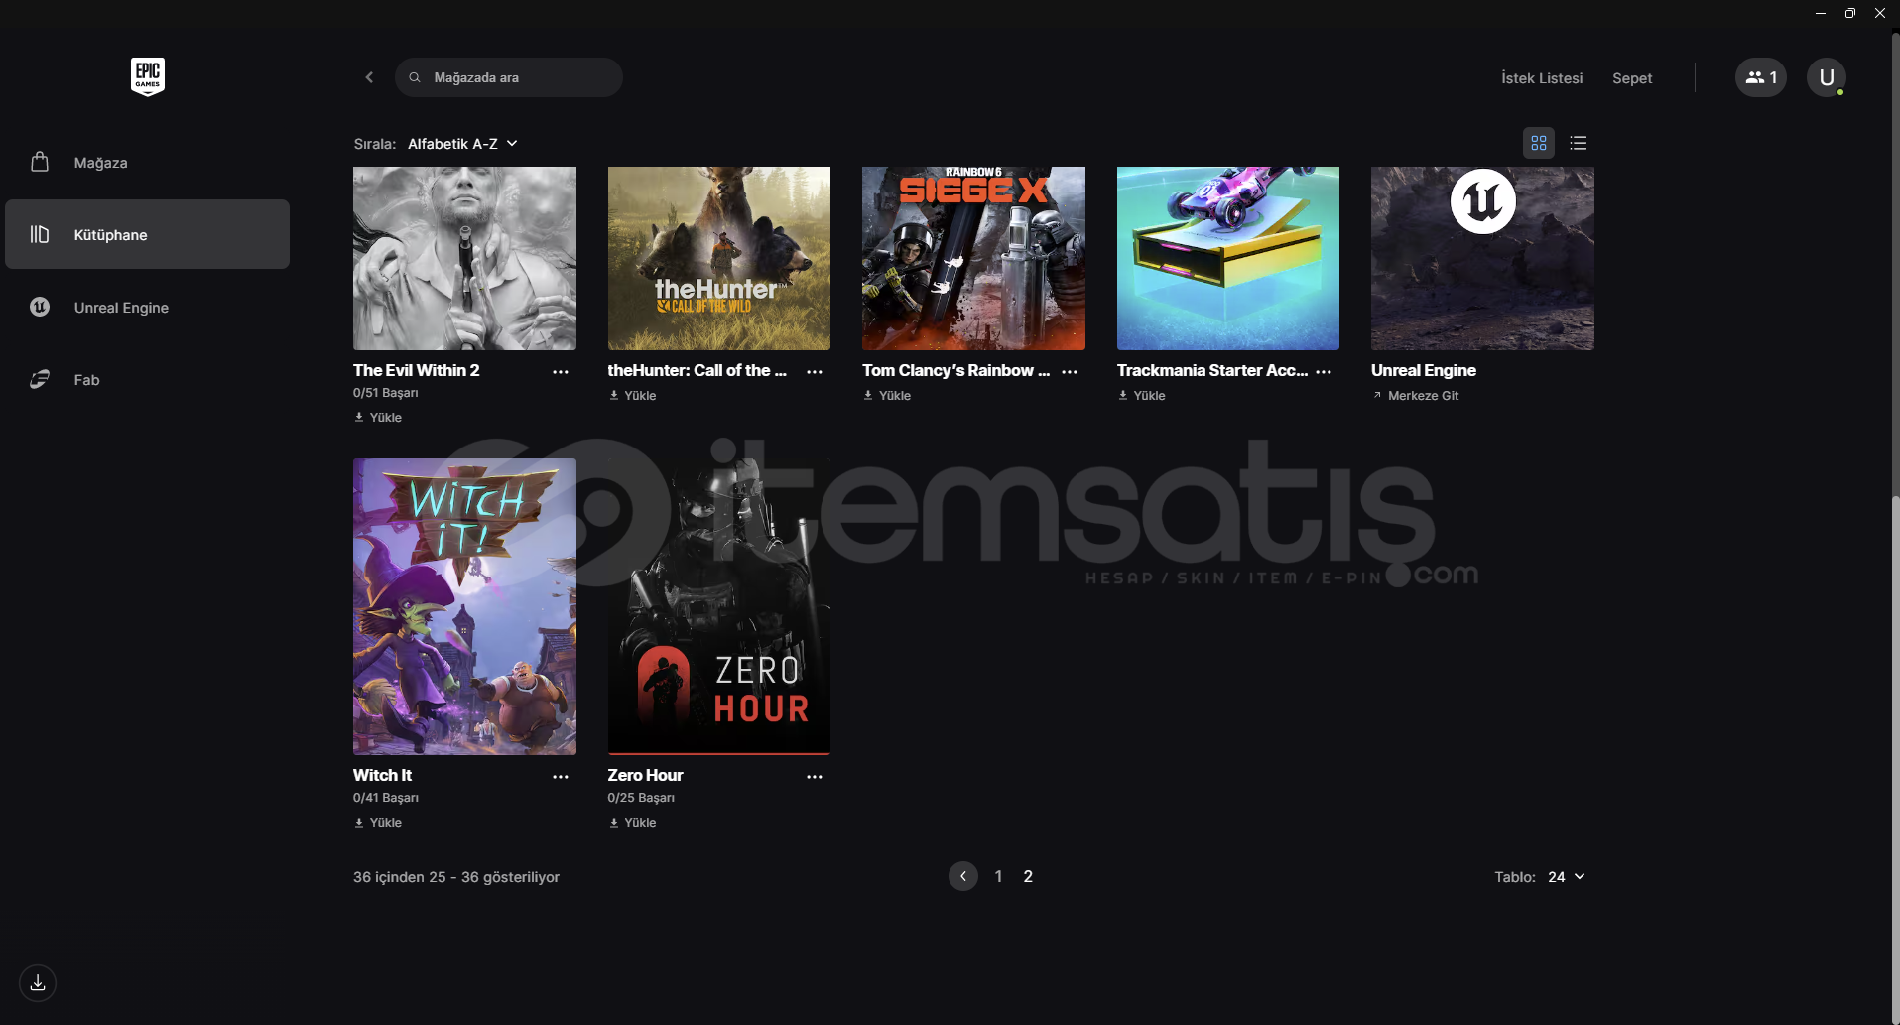This screenshot has height=1025, width=1900.
Task: Open the Unreal Engine cover thumbnail
Action: coord(1482,258)
